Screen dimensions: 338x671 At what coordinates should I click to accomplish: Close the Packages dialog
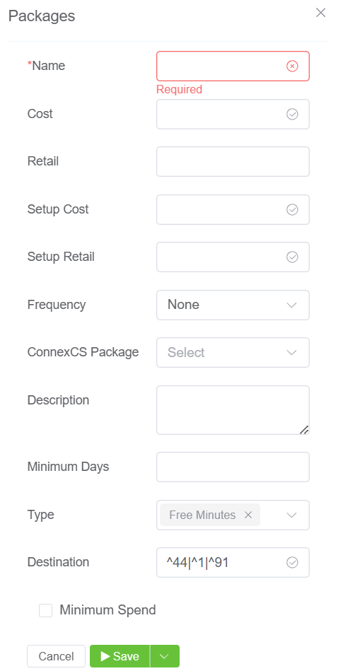(321, 13)
